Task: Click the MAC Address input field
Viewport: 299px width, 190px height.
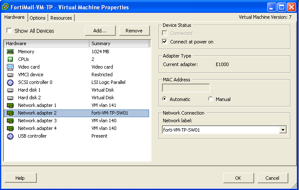Action: (186, 88)
